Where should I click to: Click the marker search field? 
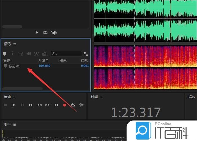(66, 54)
